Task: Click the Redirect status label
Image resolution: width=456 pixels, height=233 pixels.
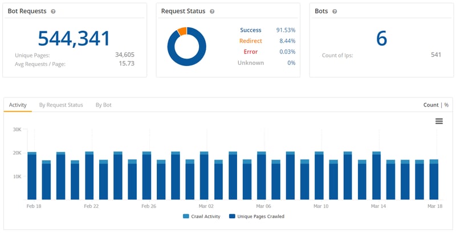Action: 251,41
